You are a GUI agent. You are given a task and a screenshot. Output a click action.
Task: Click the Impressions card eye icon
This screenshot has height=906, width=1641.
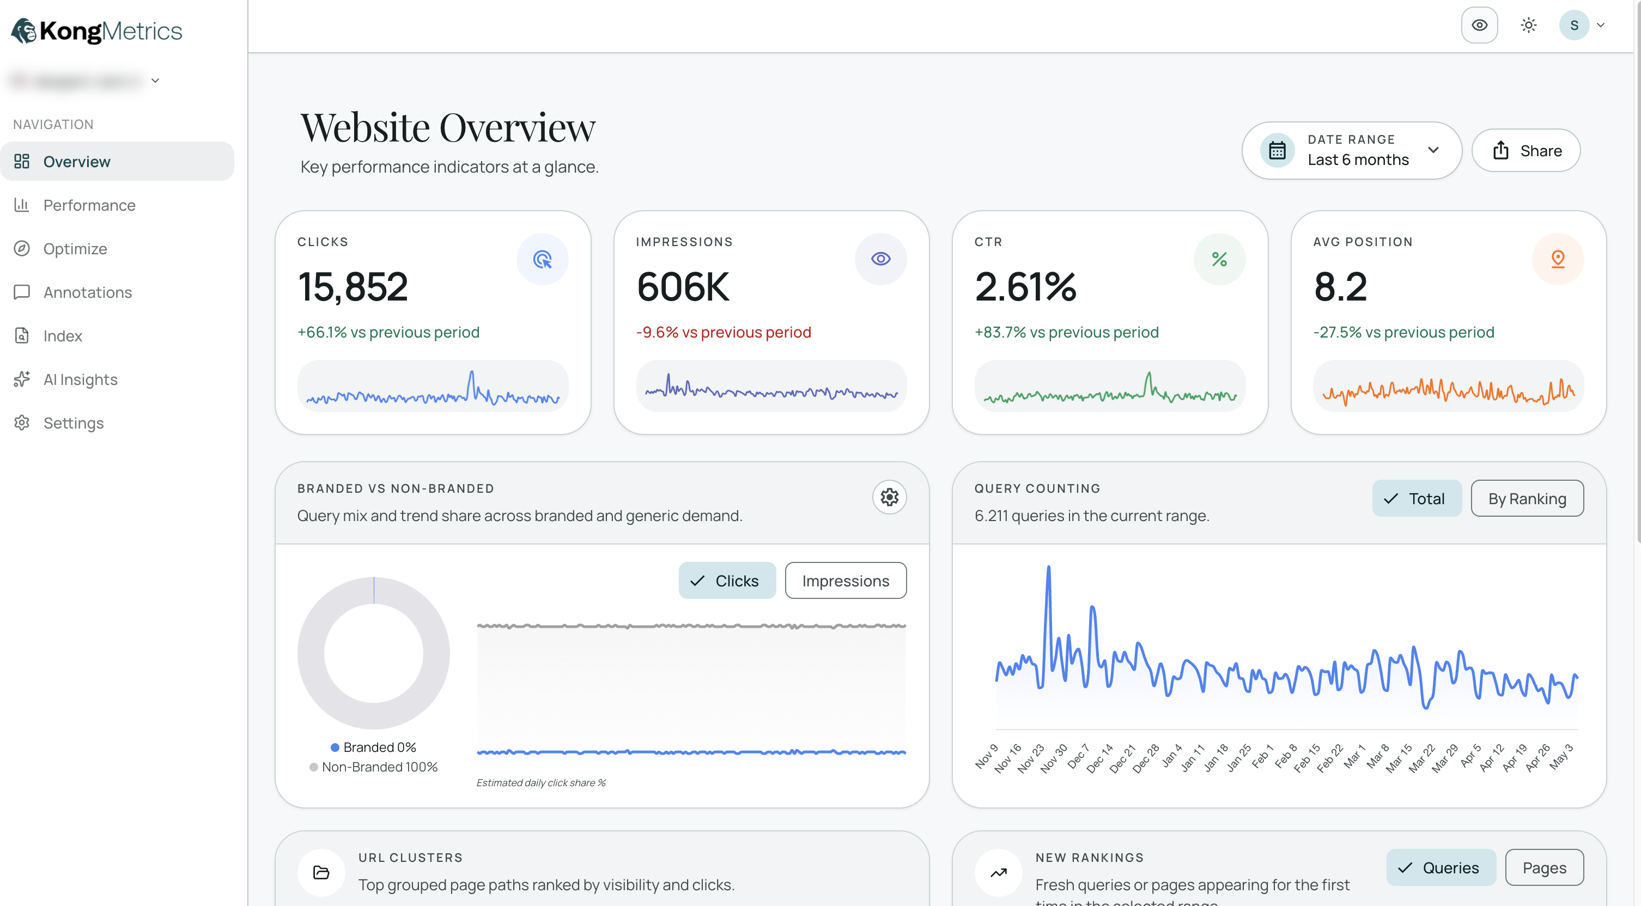pos(880,259)
